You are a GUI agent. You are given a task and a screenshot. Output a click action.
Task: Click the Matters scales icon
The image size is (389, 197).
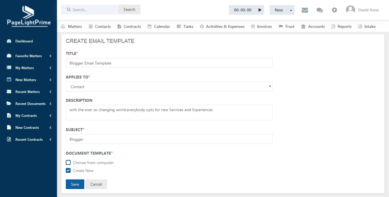pyautogui.click(x=63, y=27)
